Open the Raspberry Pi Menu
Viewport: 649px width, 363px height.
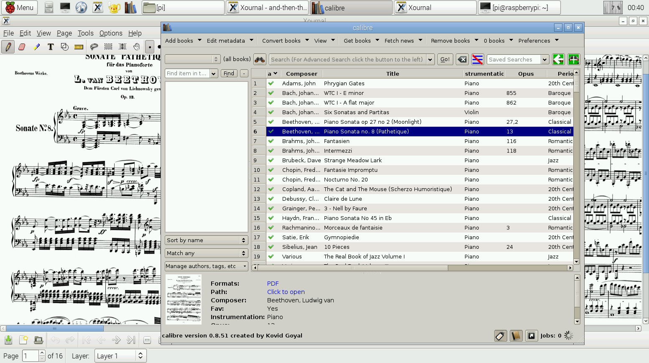tap(20, 8)
